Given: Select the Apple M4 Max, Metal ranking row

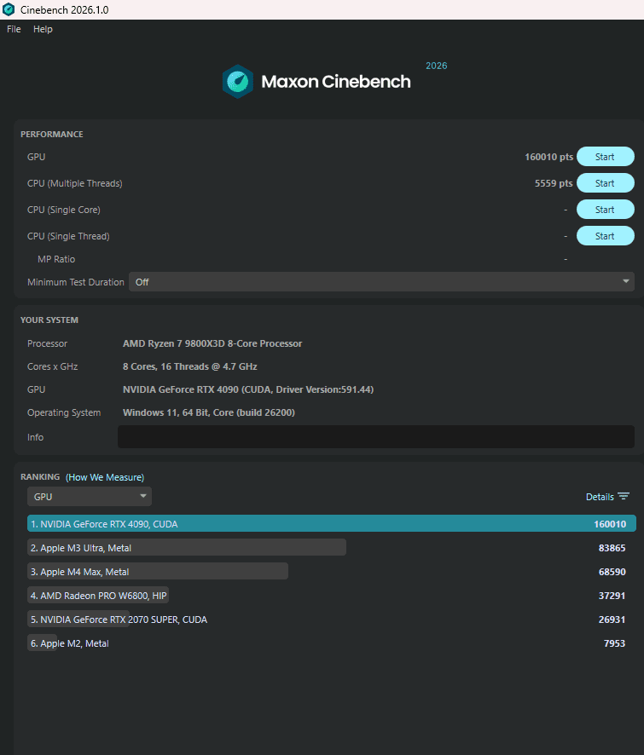Looking at the screenshot, I should (332, 572).
